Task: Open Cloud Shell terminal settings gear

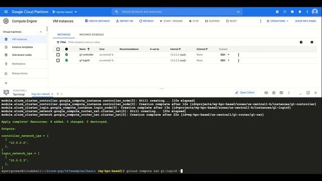Action: 274,93
